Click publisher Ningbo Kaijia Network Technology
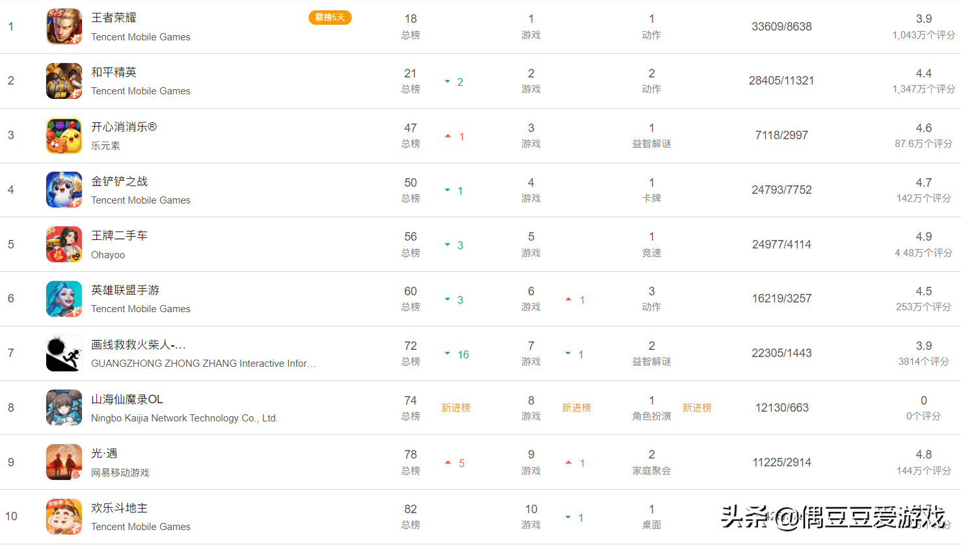The width and height of the screenshot is (961, 545). pyautogui.click(x=184, y=418)
